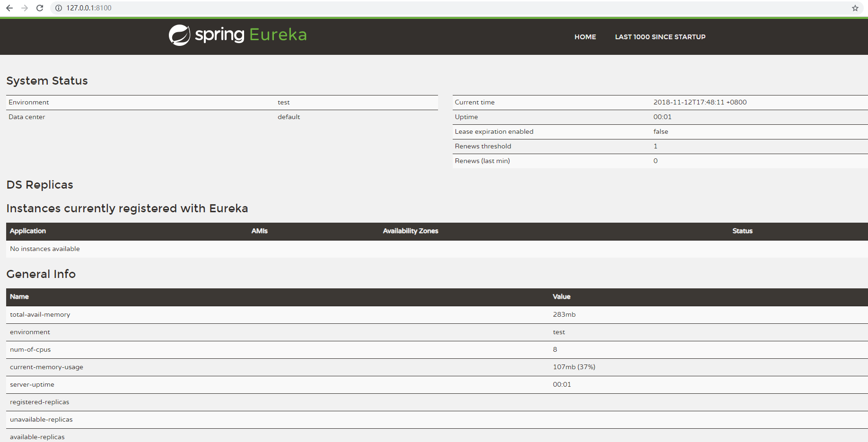Screen dimensions: 868x442
Task: Open LAST 1000 SINCE STARTUP link
Action: coord(660,37)
